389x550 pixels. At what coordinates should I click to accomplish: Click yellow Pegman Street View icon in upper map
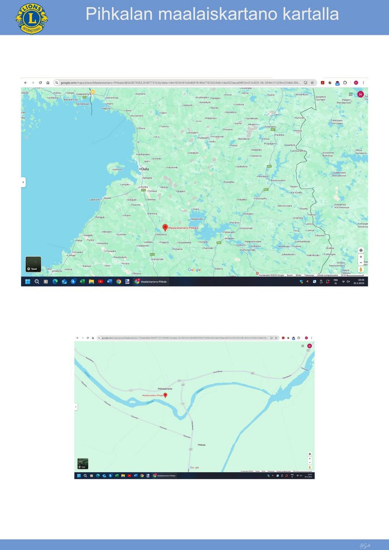pyautogui.click(x=361, y=270)
